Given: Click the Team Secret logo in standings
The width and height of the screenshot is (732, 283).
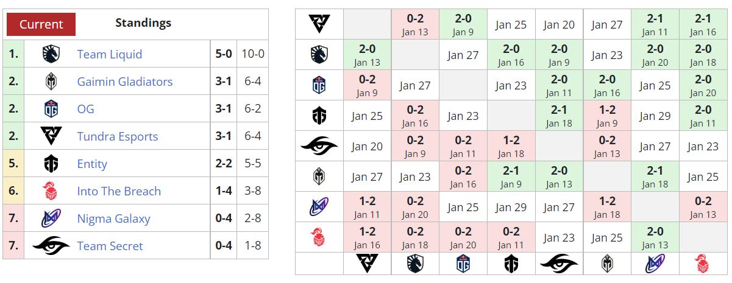Looking at the screenshot, I should pos(51,246).
